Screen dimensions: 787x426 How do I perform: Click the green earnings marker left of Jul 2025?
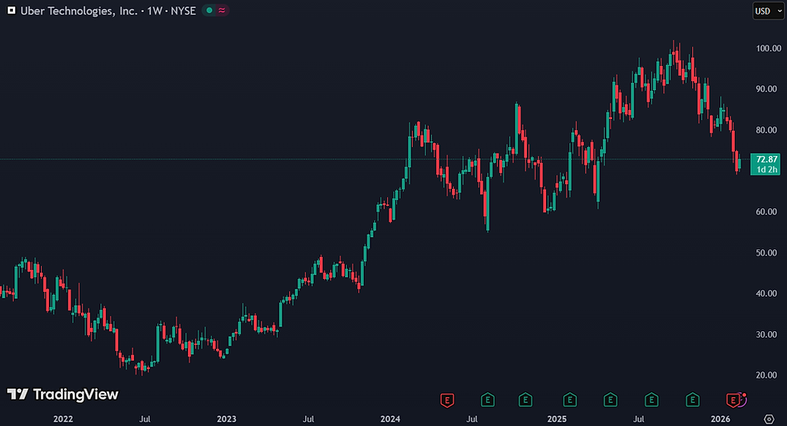point(610,400)
